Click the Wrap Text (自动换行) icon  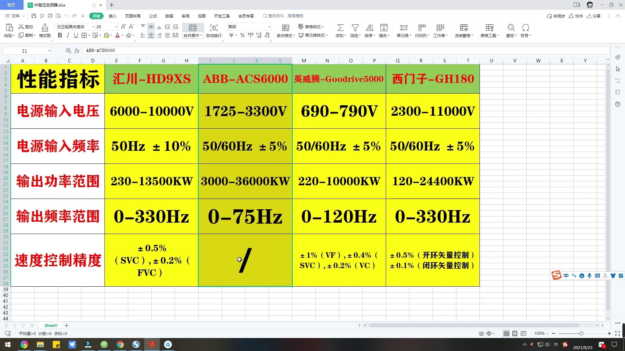click(214, 28)
